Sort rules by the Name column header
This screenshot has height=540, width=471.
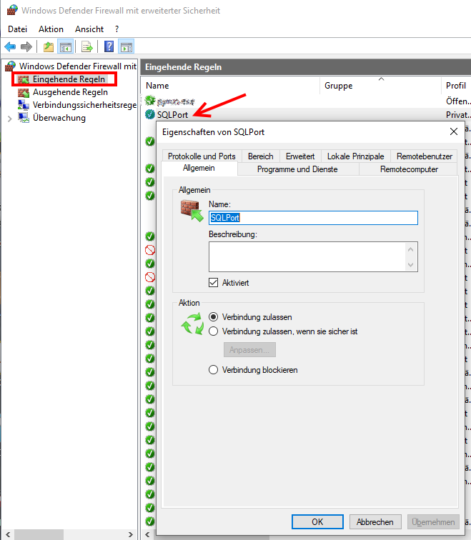(157, 86)
